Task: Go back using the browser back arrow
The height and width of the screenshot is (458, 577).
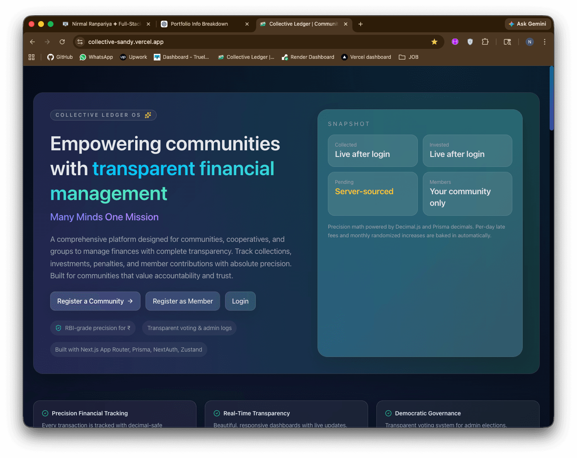Action: (x=32, y=42)
